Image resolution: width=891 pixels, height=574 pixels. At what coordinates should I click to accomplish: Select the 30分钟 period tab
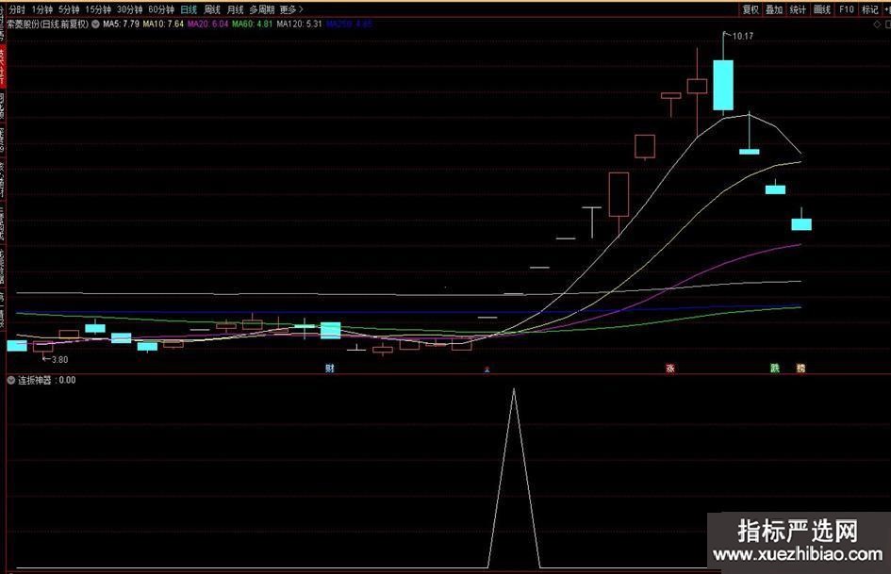(x=129, y=9)
